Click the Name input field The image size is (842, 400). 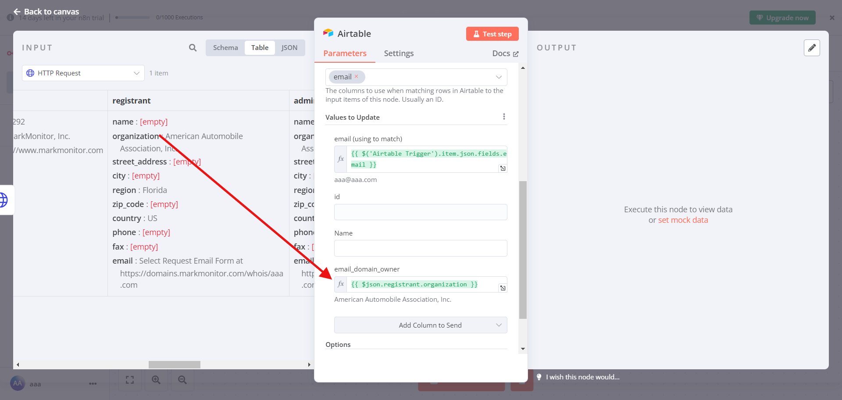[421, 248]
